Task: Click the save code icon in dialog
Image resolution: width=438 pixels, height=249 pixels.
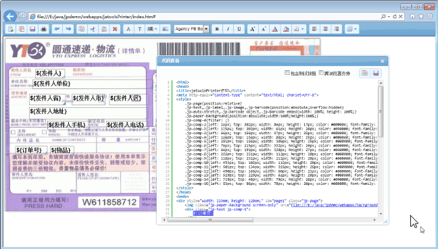Action: pos(376,73)
